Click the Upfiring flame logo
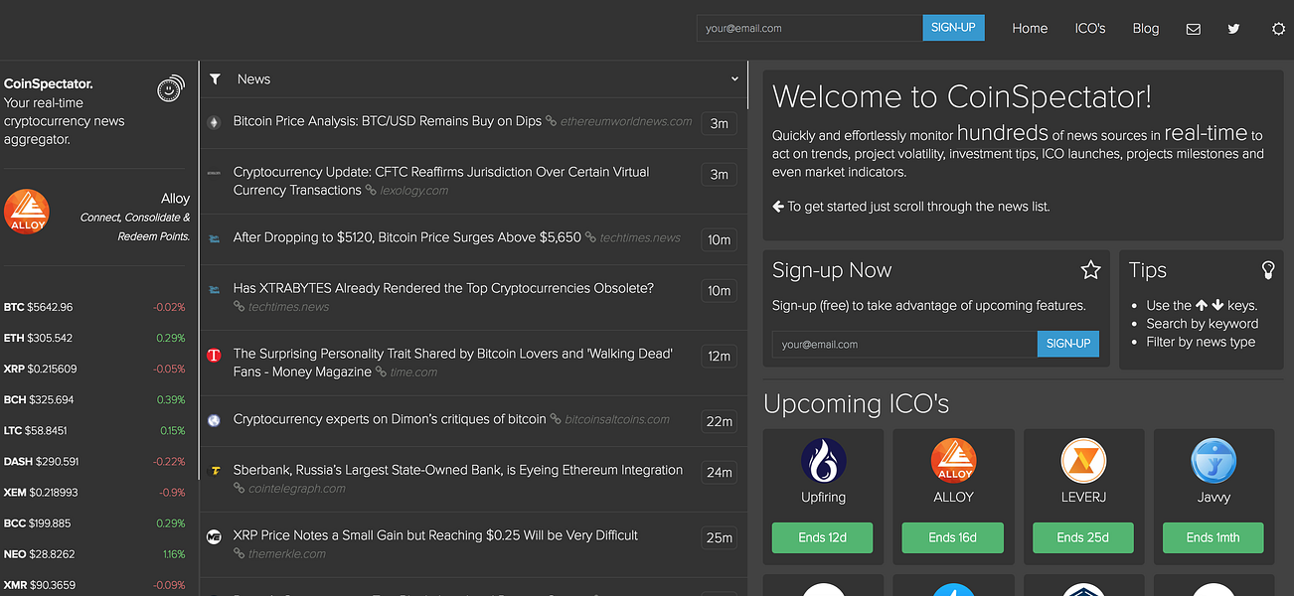This screenshot has width=1294, height=596. tap(823, 461)
